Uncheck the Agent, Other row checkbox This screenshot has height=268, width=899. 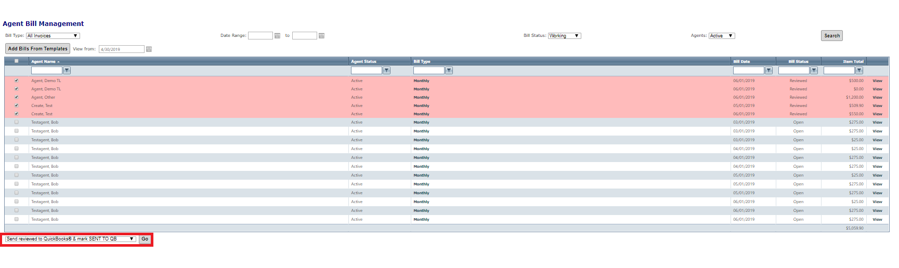click(x=17, y=97)
